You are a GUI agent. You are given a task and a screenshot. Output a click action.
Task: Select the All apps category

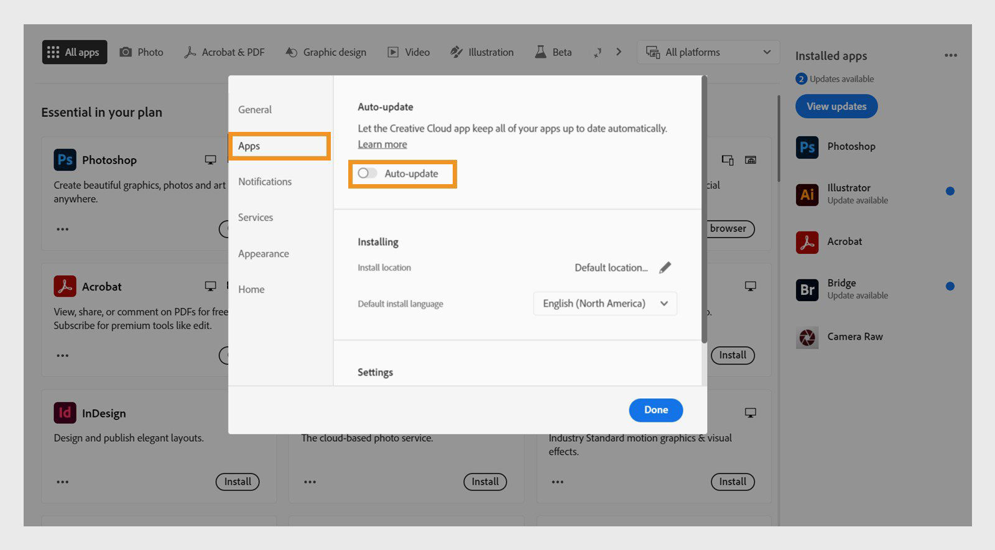[75, 52]
